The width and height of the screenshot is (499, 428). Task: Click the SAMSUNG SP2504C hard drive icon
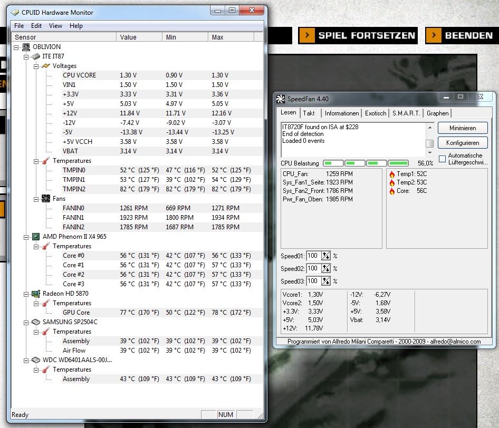36,322
